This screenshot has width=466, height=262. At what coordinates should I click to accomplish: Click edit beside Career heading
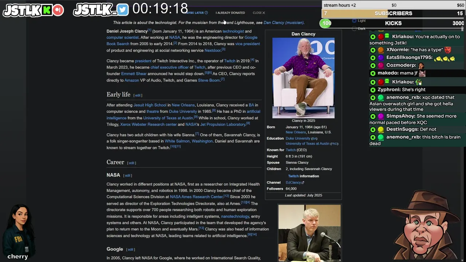[131, 163]
